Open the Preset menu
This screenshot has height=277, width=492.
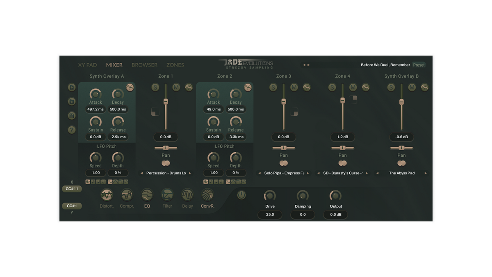click(x=419, y=65)
